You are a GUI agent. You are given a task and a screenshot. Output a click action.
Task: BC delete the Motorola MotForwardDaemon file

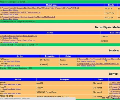pyautogui.click(x=93, y=61)
